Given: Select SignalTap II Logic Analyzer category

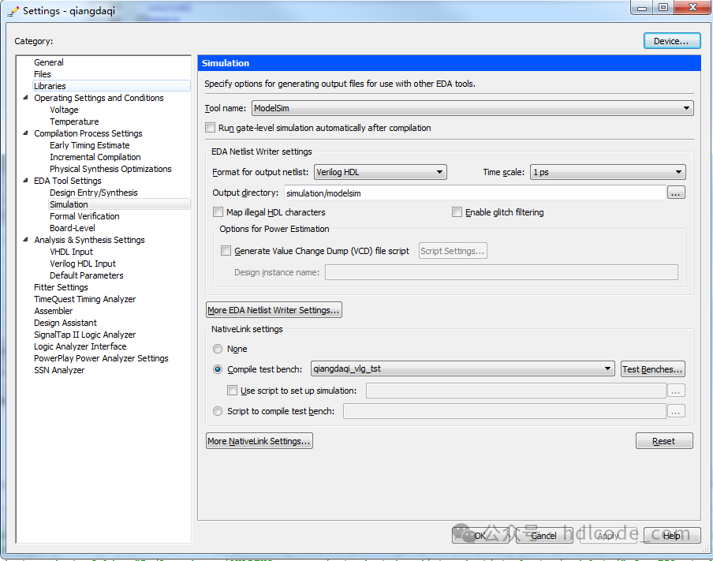Looking at the screenshot, I should pos(85,335).
